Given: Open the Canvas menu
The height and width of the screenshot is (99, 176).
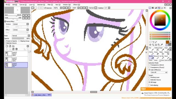Looking at the screenshot, I should click(23, 5).
